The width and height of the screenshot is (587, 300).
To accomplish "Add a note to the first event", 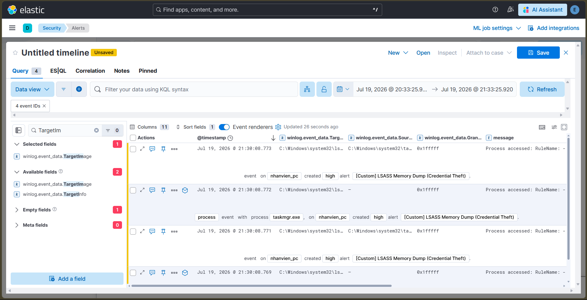I will coord(152,149).
